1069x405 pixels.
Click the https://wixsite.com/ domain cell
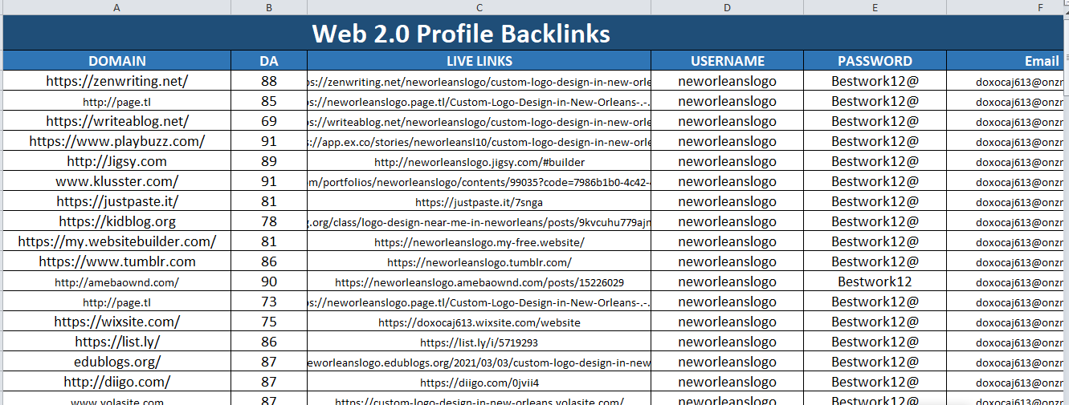117,322
